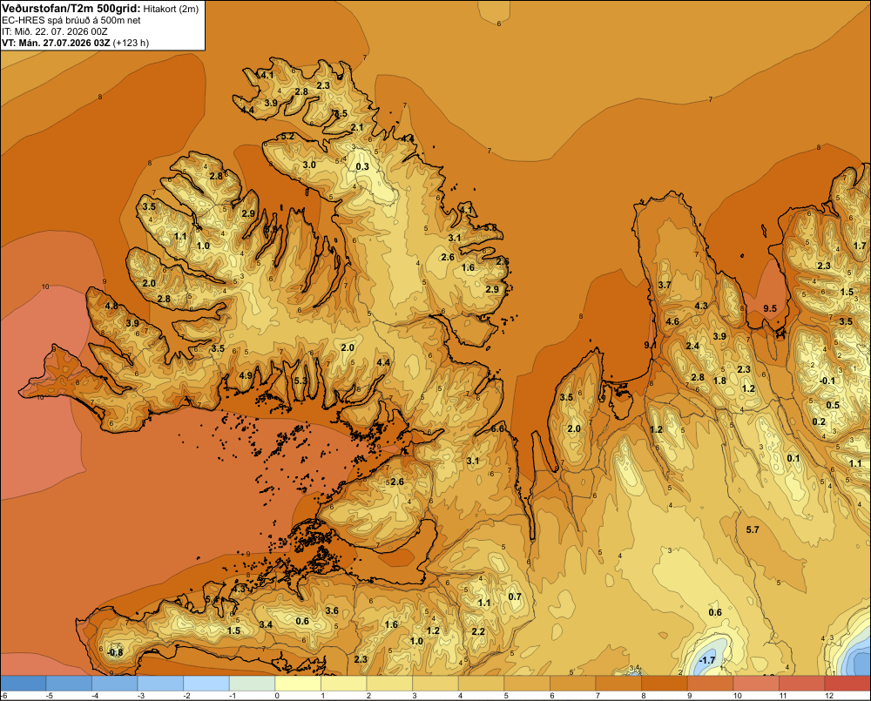
Task: Click the legend swatch between 10 and 11
Action: point(756,684)
